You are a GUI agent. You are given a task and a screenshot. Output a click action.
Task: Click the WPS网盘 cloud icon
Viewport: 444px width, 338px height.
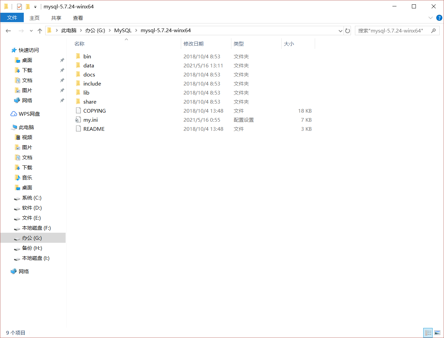[13, 114]
